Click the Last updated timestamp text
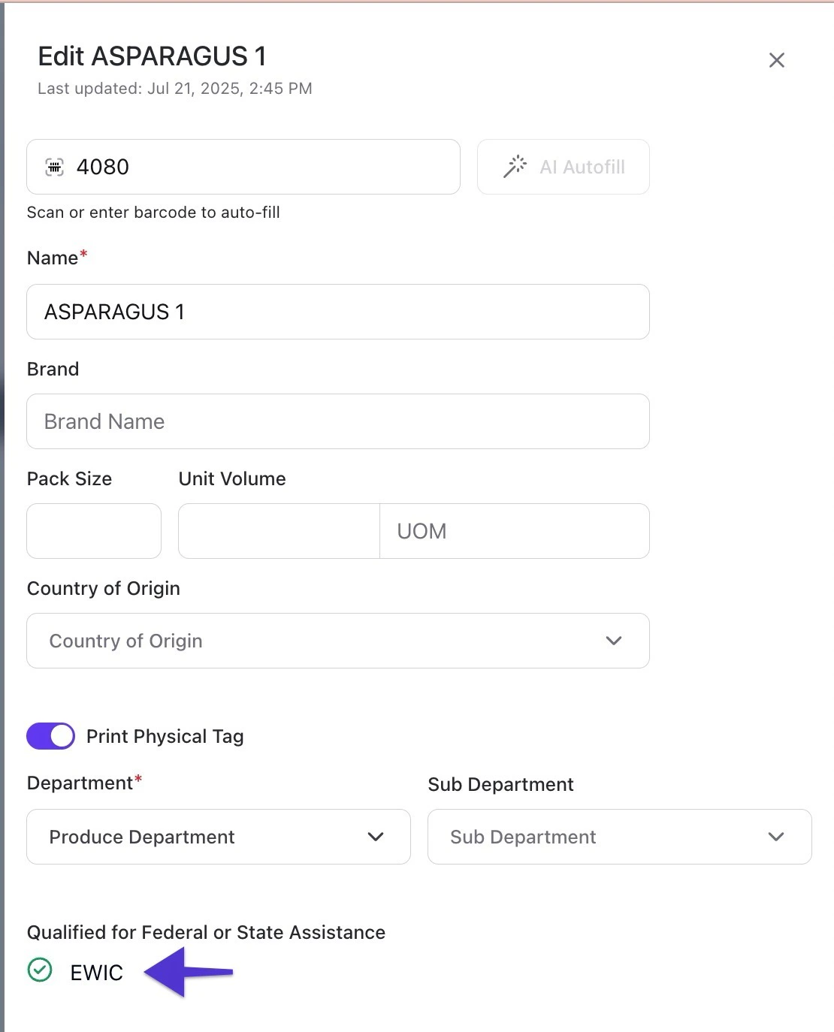 (x=175, y=89)
